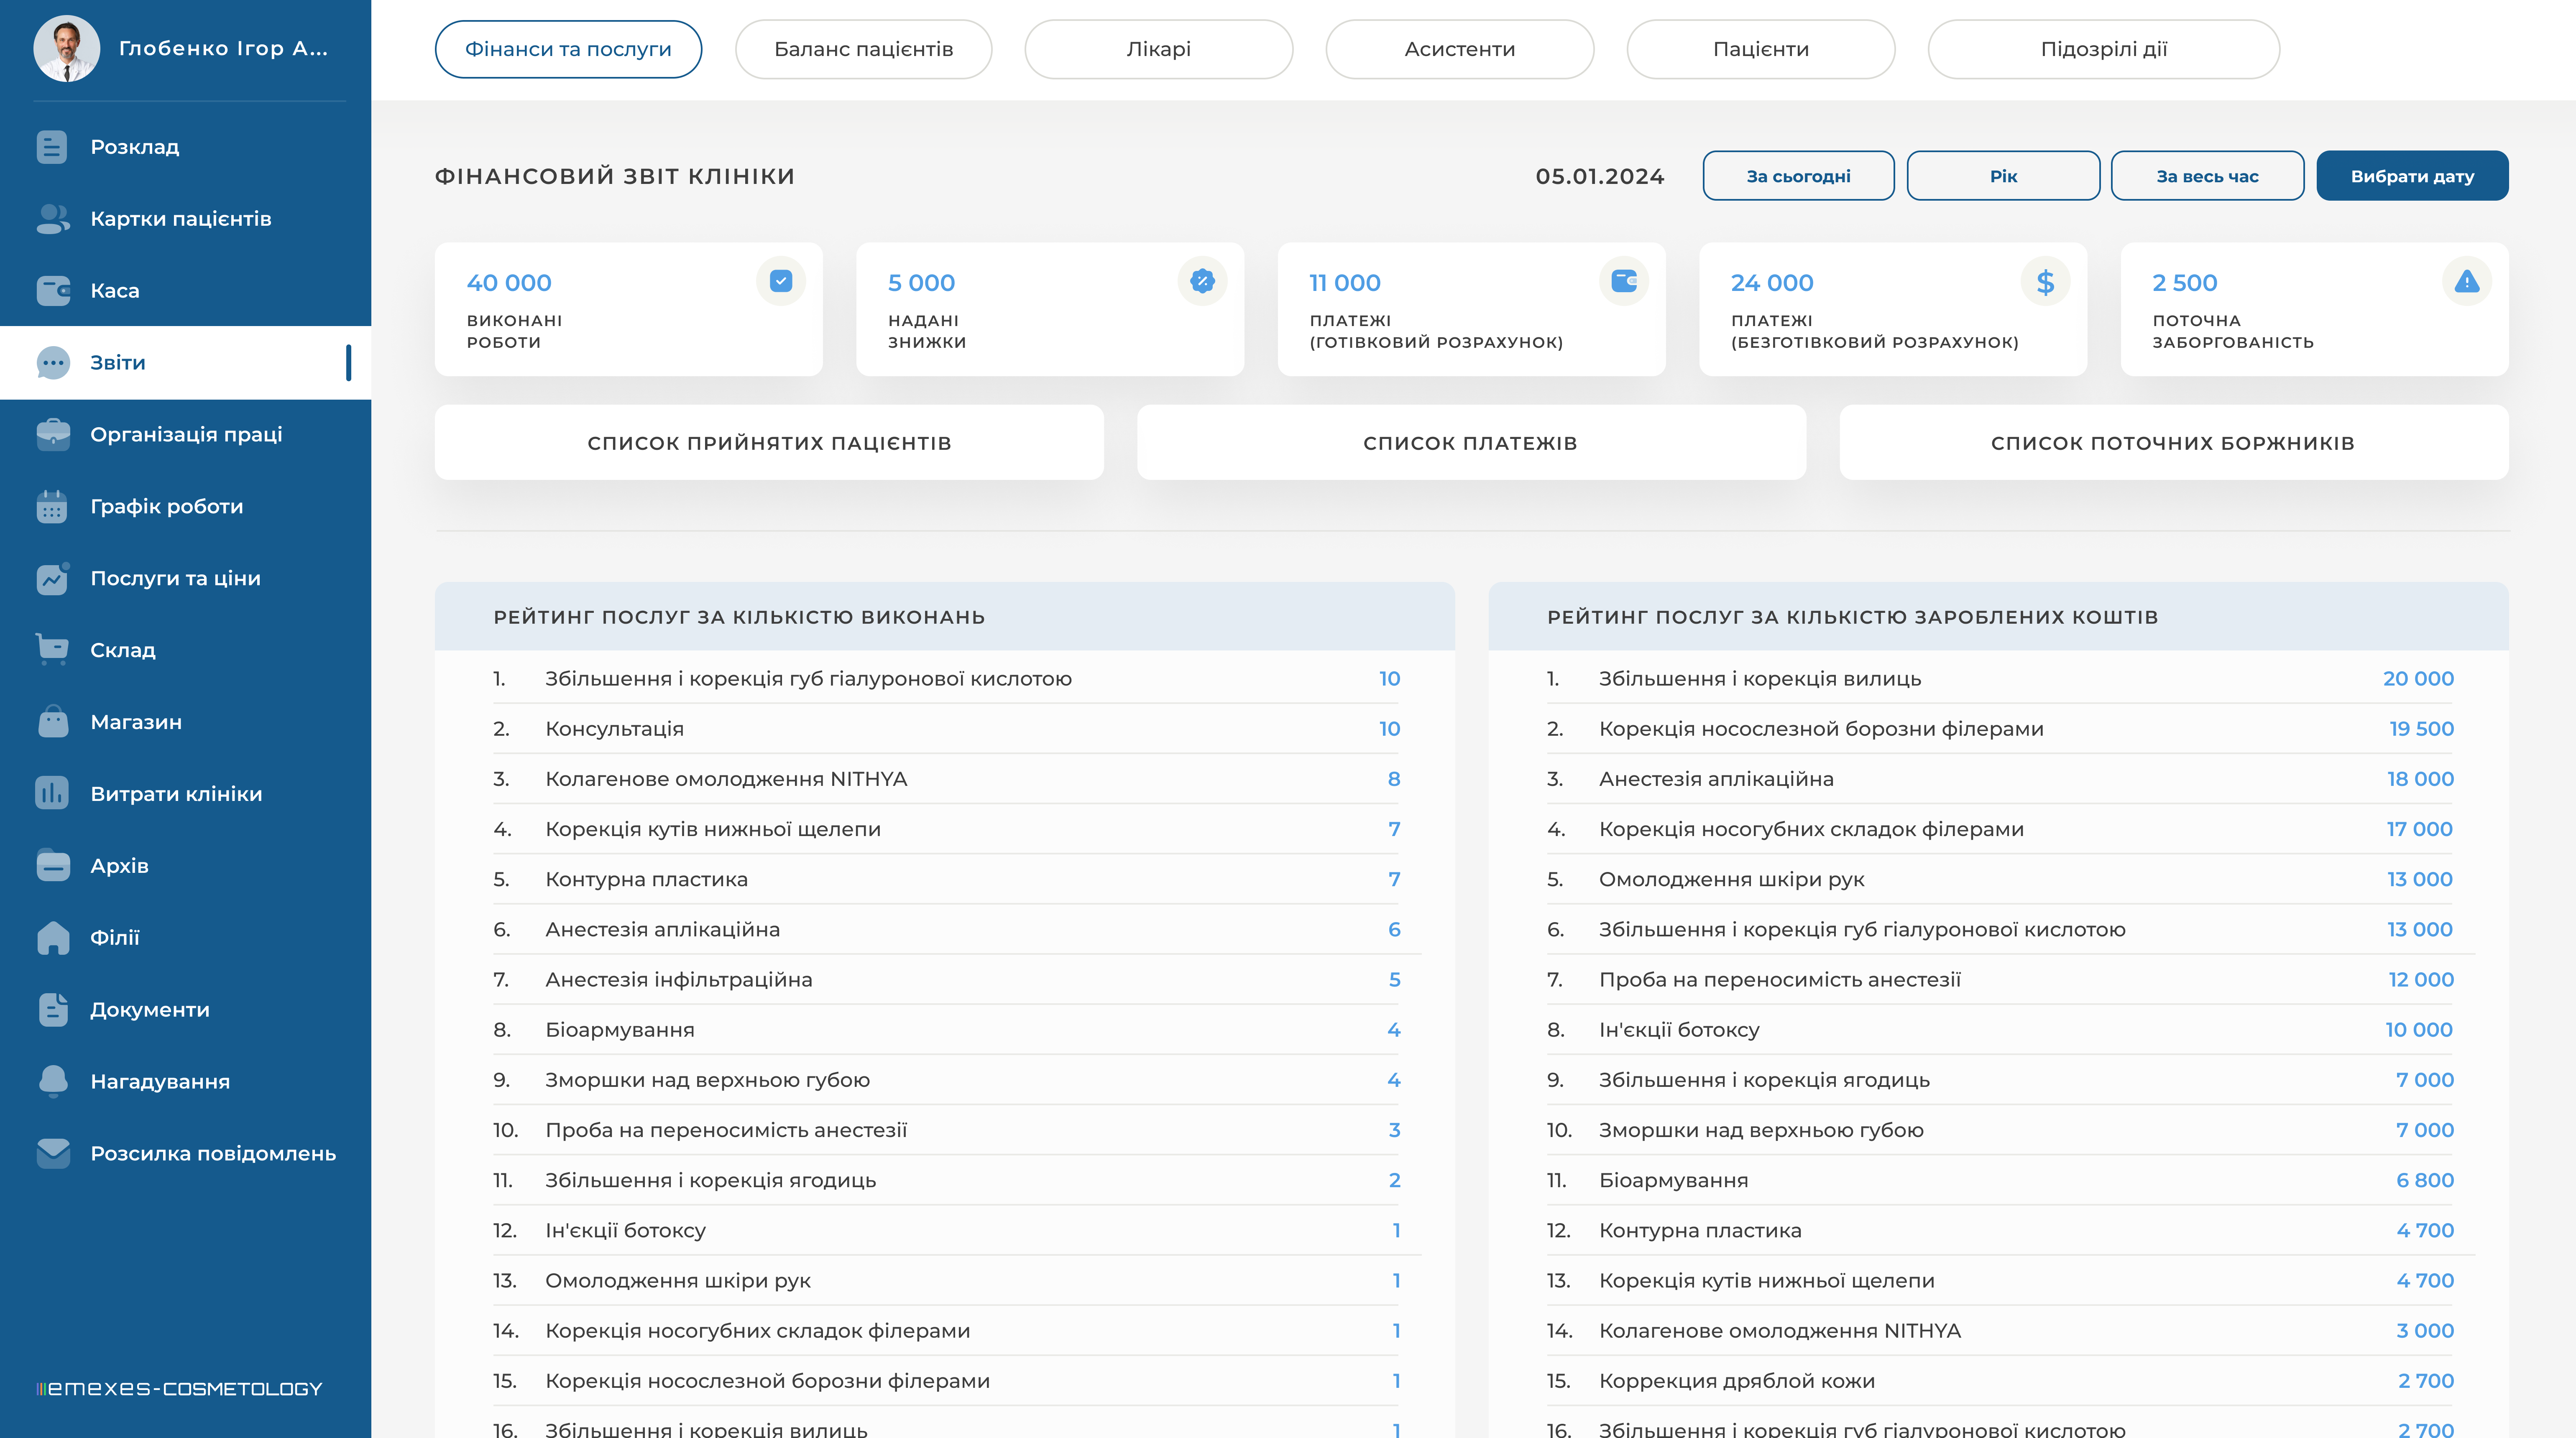2576x1438 pixels.
Task: Click user avatar of Глобенко Ігор
Action: point(66,48)
